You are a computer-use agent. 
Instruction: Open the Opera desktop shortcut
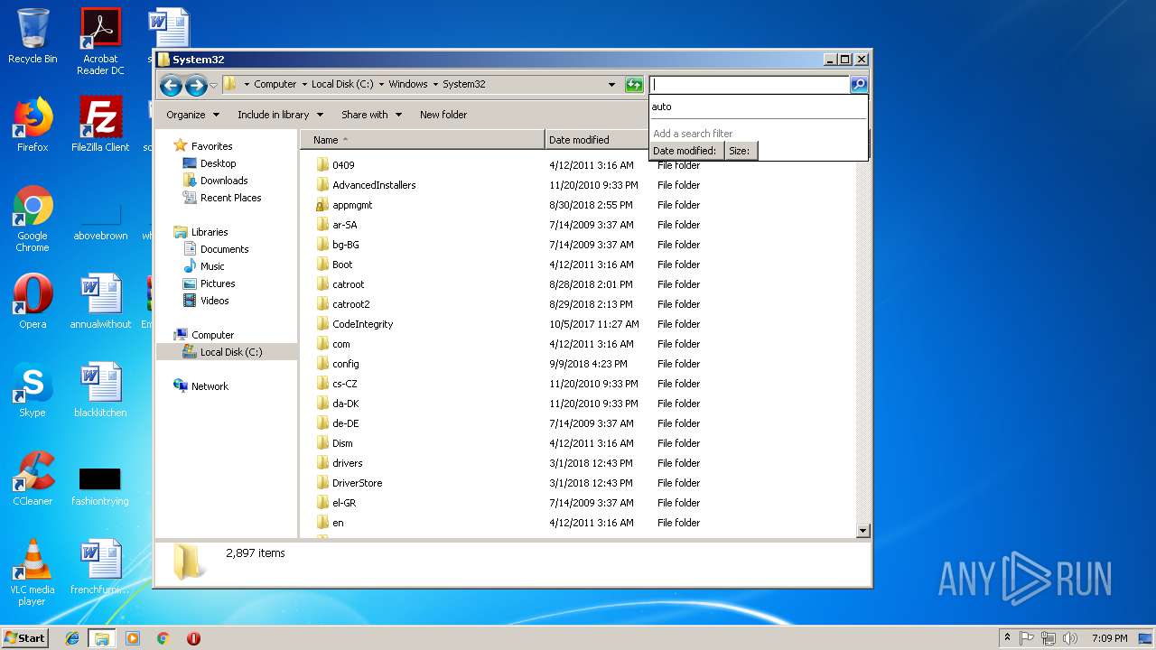pos(33,302)
